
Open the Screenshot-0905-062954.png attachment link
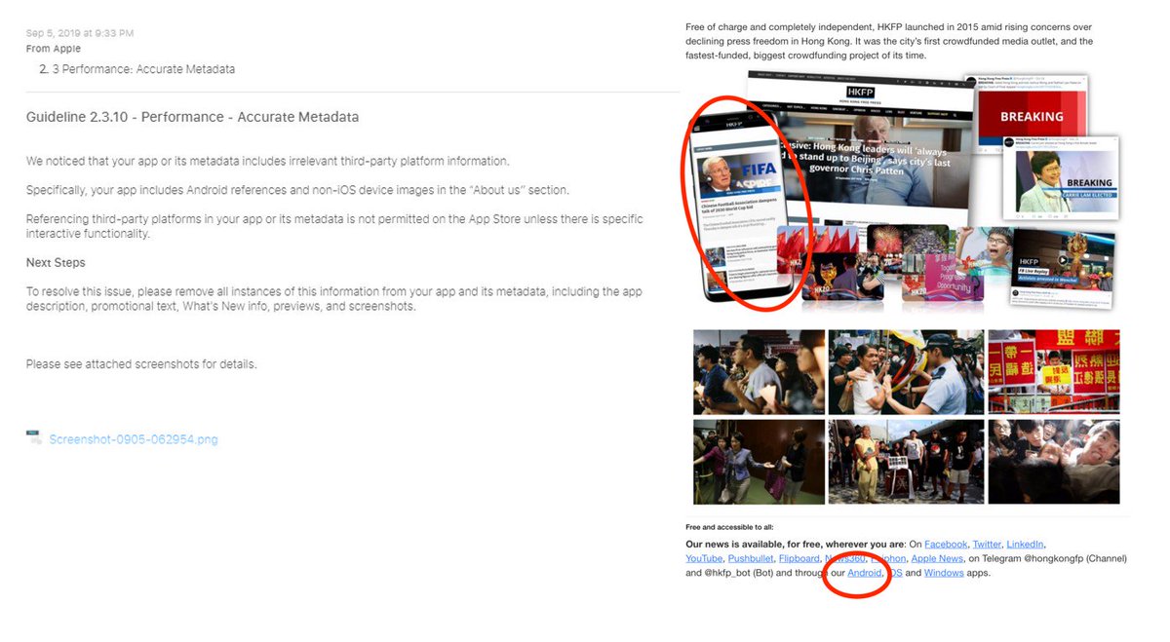pos(134,439)
